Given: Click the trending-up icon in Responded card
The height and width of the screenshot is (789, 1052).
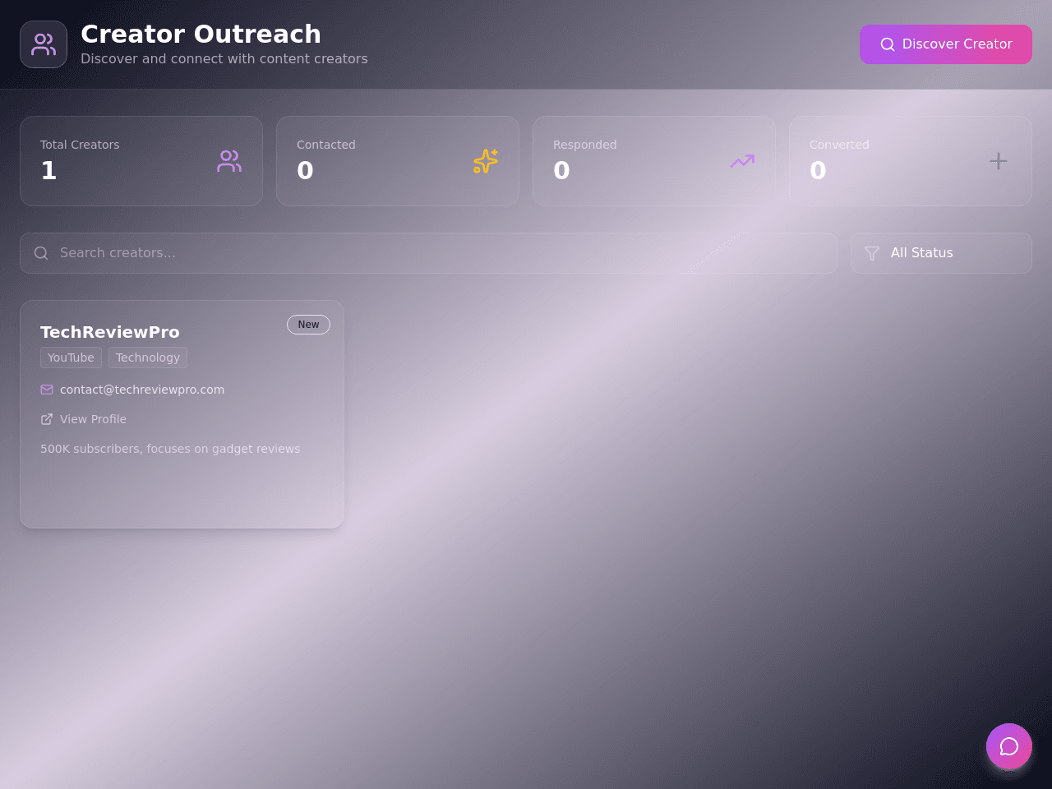Looking at the screenshot, I should pyautogui.click(x=742, y=161).
